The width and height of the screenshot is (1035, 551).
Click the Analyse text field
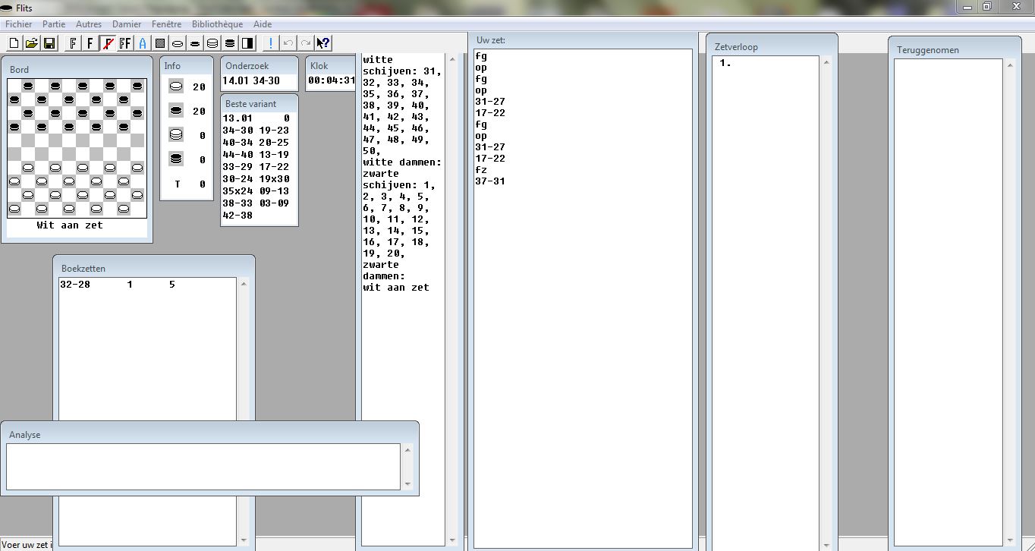point(203,466)
